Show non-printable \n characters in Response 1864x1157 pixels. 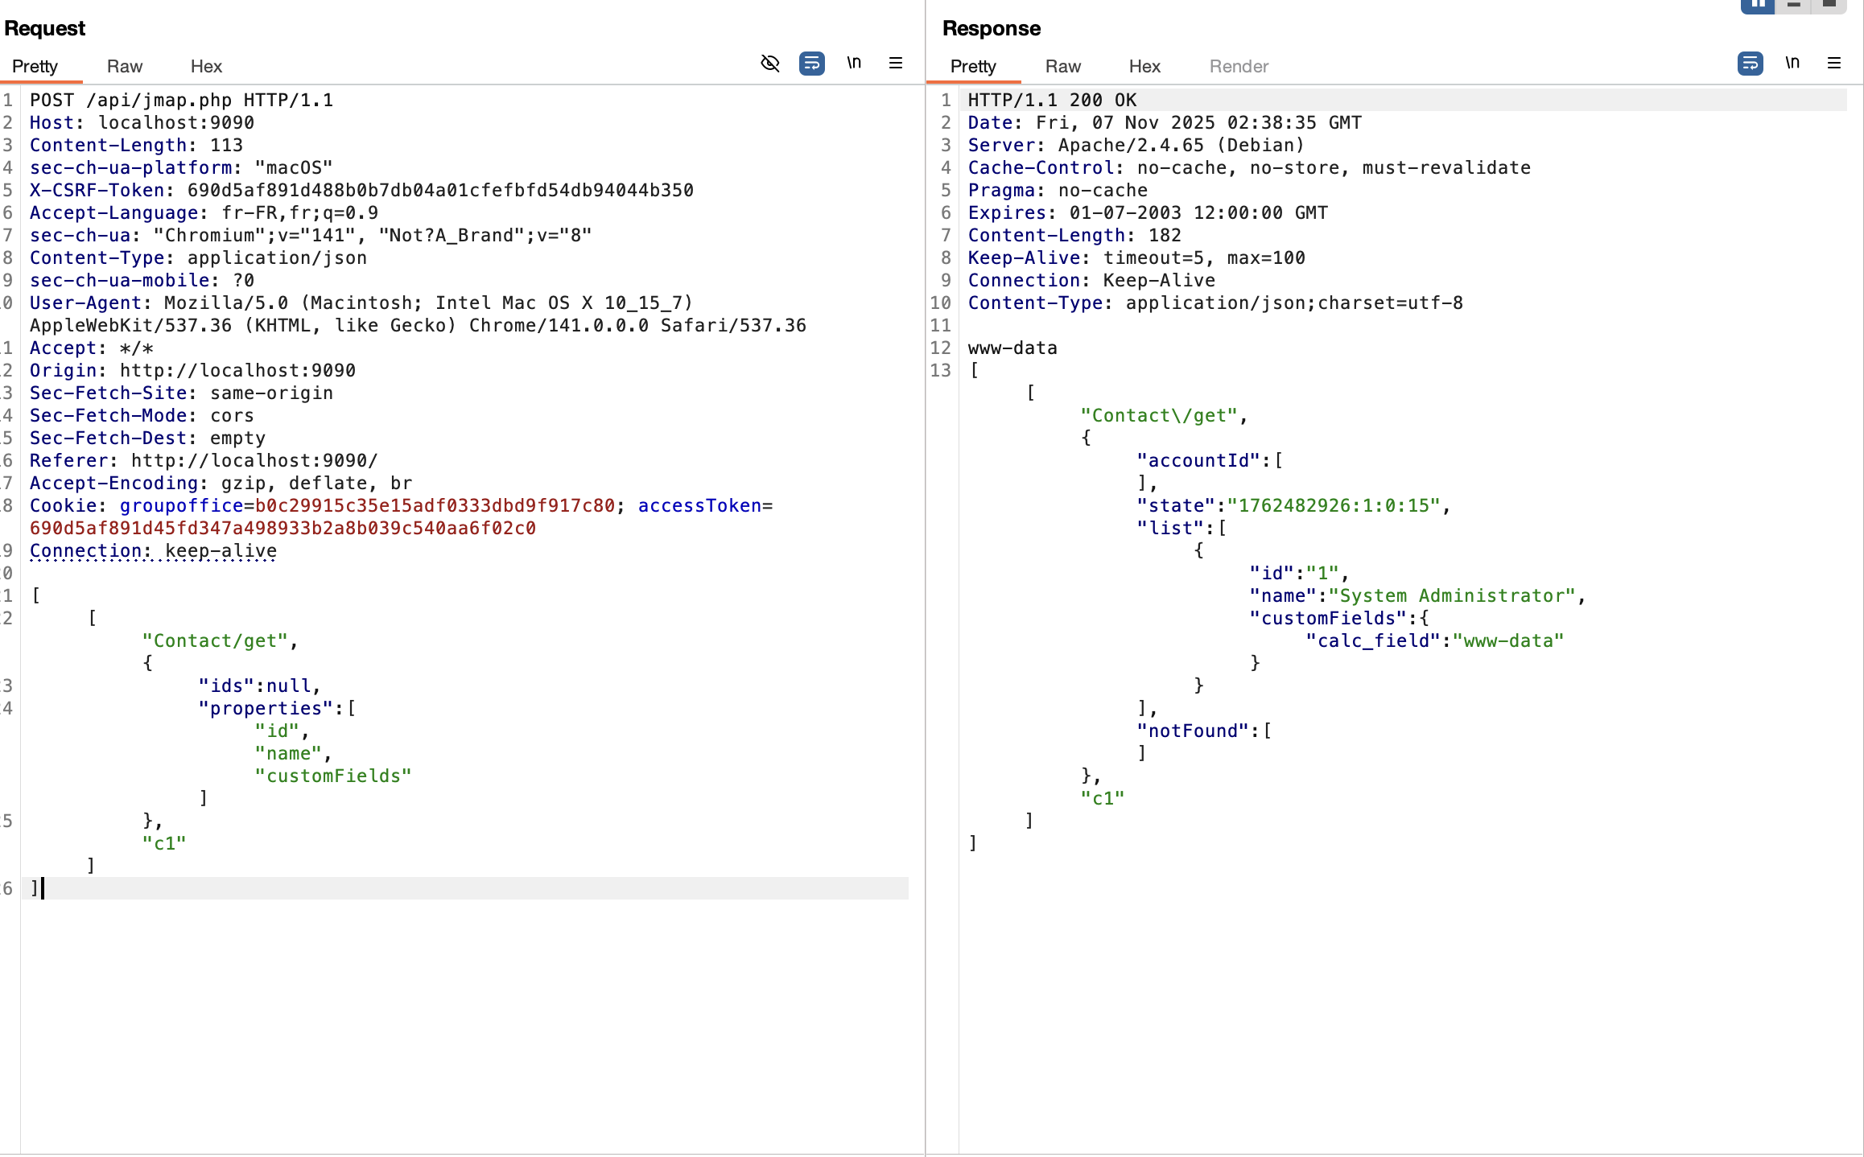tap(1792, 63)
